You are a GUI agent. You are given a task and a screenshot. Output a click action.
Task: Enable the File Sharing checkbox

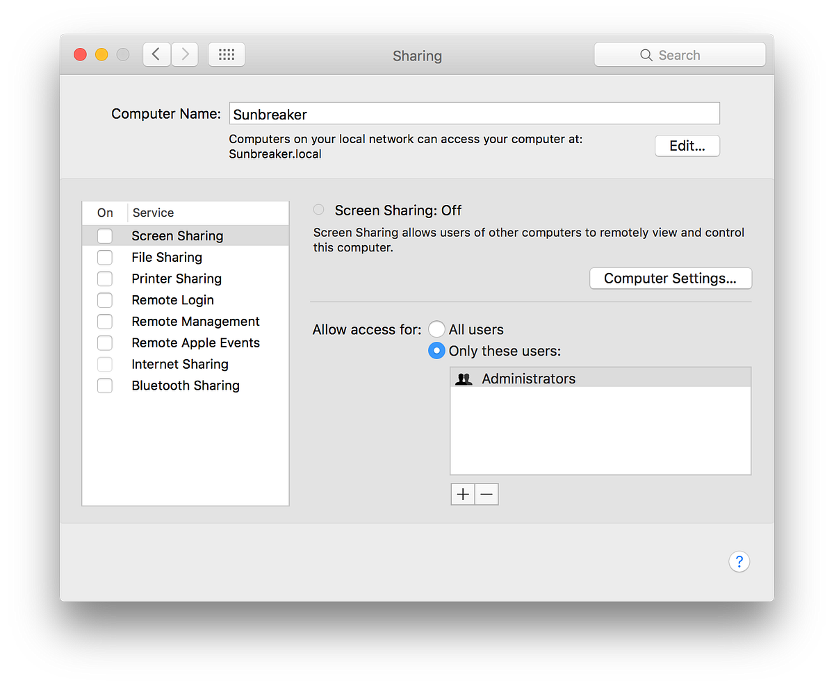point(105,257)
